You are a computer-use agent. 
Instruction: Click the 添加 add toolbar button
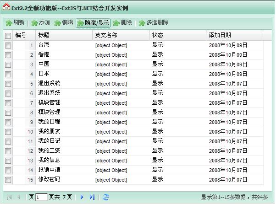(x=41, y=23)
